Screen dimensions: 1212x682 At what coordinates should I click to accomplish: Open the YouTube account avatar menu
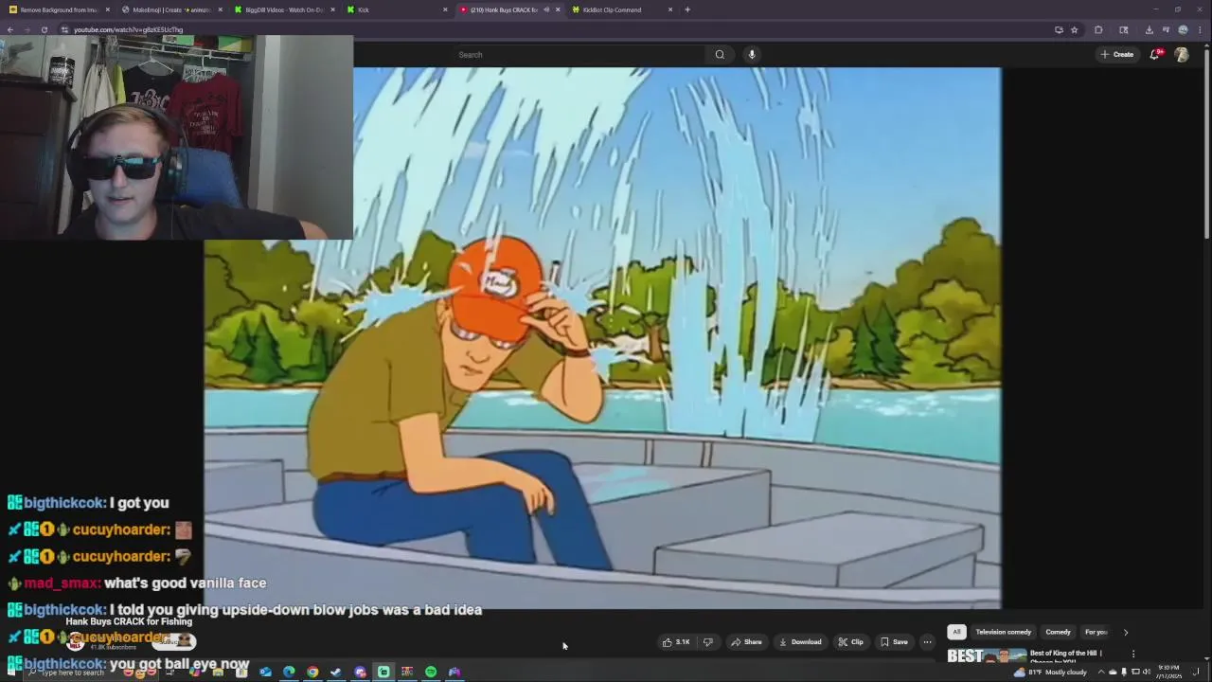(x=1182, y=54)
